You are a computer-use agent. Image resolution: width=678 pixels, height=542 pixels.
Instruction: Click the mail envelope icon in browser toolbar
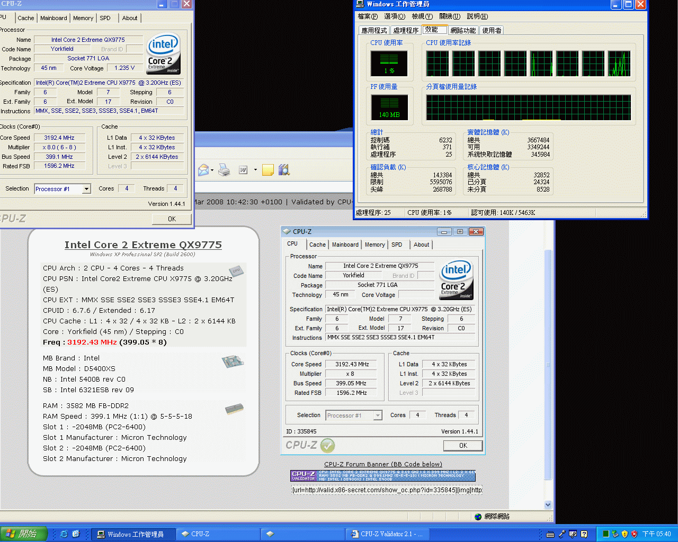click(203, 170)
